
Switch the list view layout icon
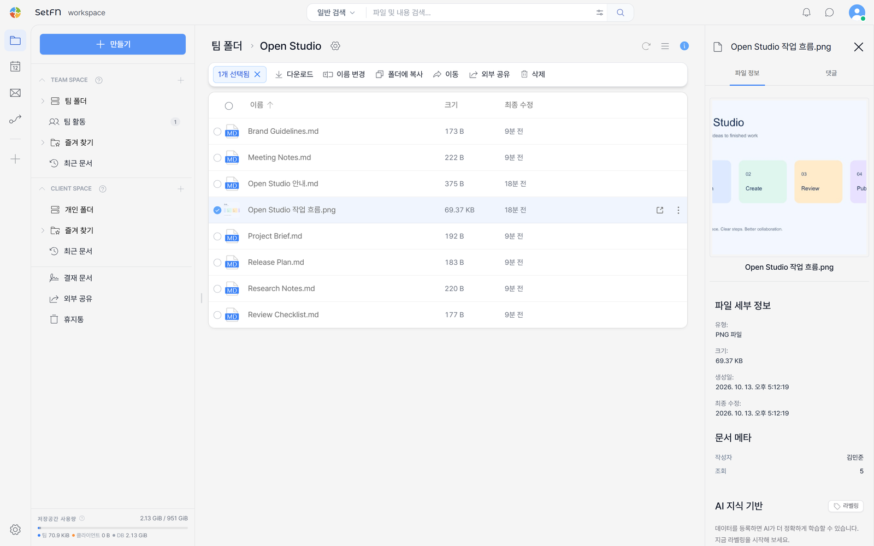tap(665, 46)
